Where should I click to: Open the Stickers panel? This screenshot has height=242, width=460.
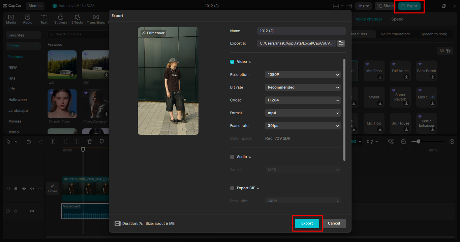(61, 18)
